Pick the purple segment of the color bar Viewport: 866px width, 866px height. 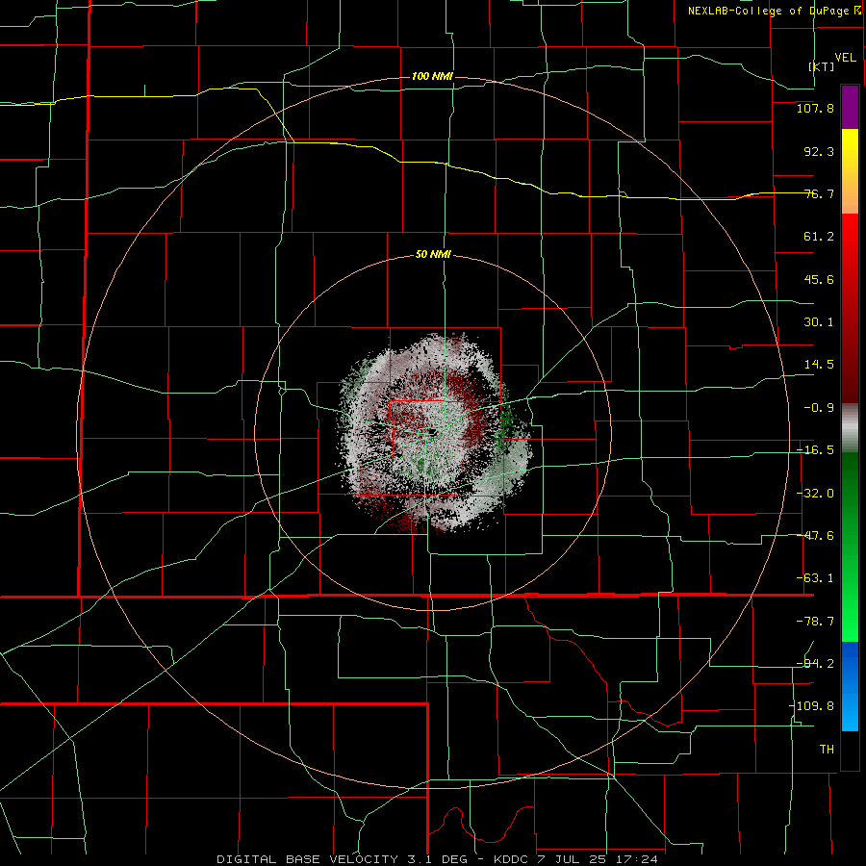click(850, 107)
